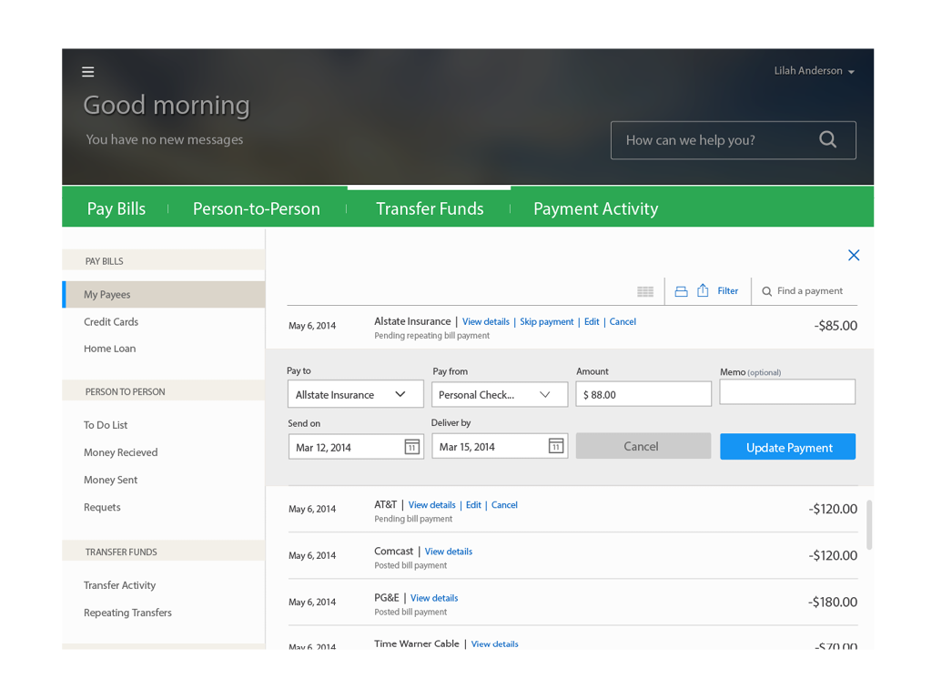Click Cancel link for AT&T payment
The image size is (932, 699).
pyautogui.click(x=504, y=504)
